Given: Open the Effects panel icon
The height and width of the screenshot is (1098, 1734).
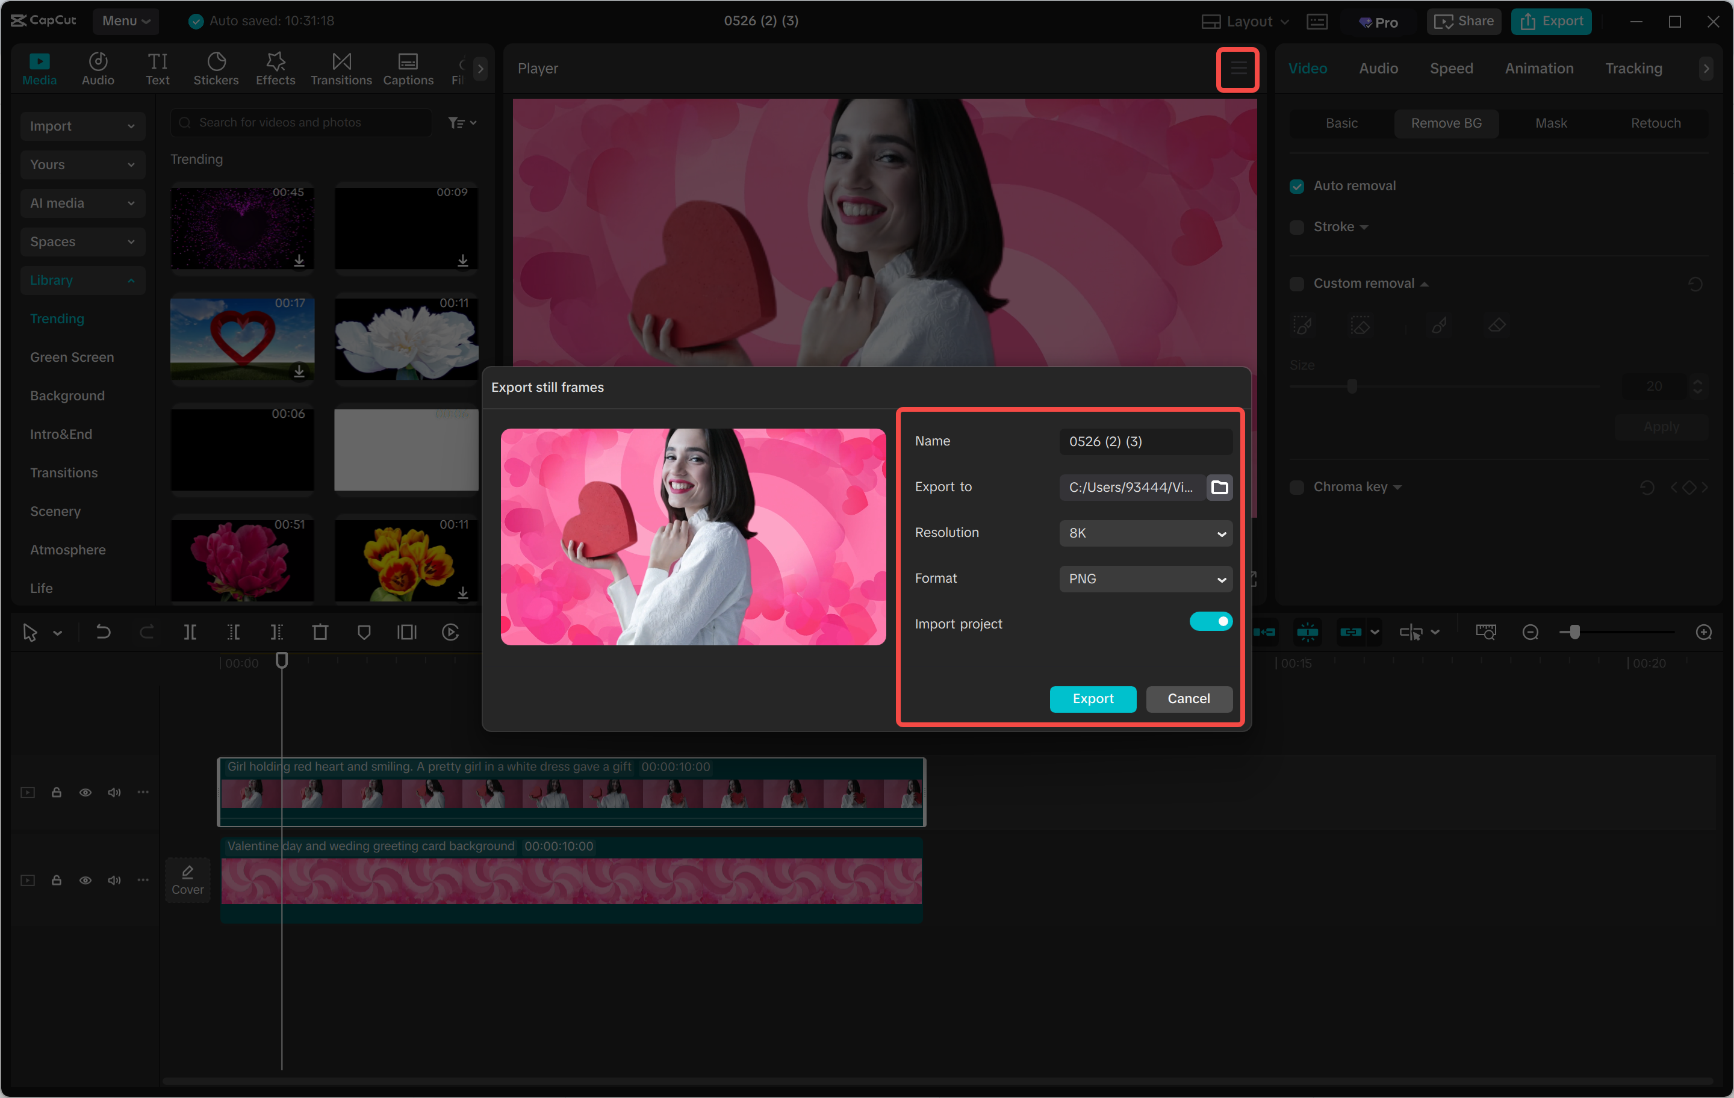Looking at the screenshot, I should coord(275,62).
